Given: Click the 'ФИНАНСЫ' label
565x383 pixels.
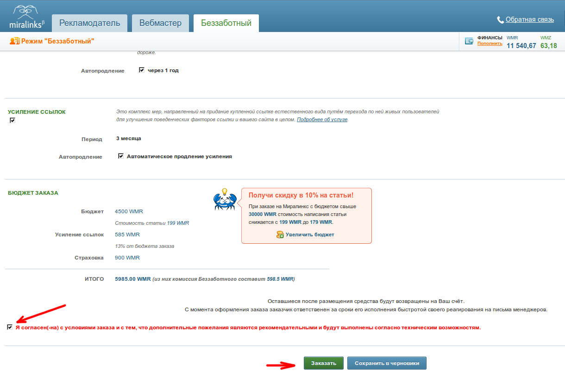Looking at the screenshot, I should pos(490,38).
